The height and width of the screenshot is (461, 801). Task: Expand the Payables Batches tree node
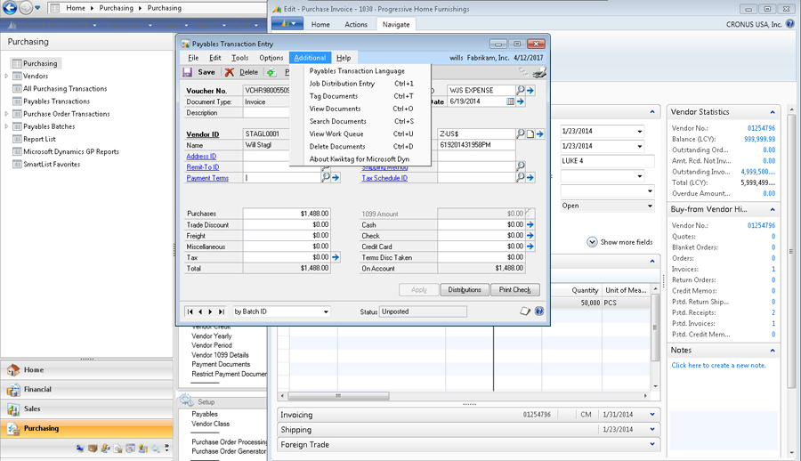[6, 126]
